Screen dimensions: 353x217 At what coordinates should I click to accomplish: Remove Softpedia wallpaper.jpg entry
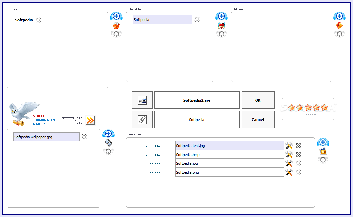[x=84, y=137]
